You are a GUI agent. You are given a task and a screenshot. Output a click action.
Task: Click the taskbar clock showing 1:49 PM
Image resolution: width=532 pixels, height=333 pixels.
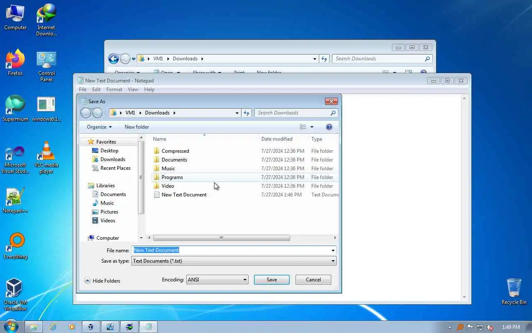pyautogui.click(x=511, y=327)
